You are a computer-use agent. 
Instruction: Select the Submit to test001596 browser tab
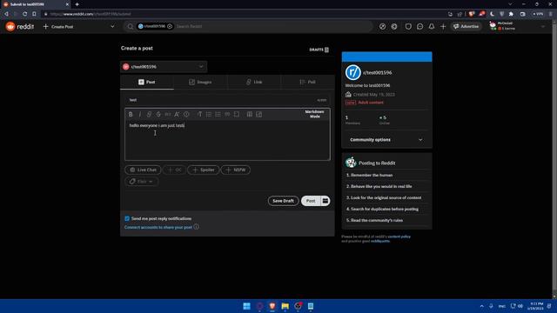point(36,4)
